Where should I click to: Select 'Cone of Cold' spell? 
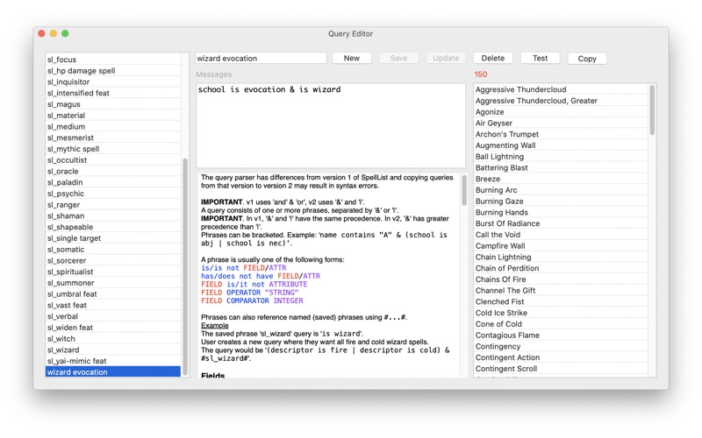pos(561,324)
